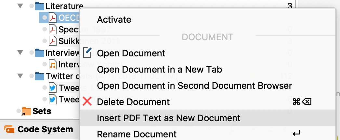This screenshot has width=340, height=140.
Task: Toggle activation dot beside Suikkanen 2011
Action: [45, 41]
